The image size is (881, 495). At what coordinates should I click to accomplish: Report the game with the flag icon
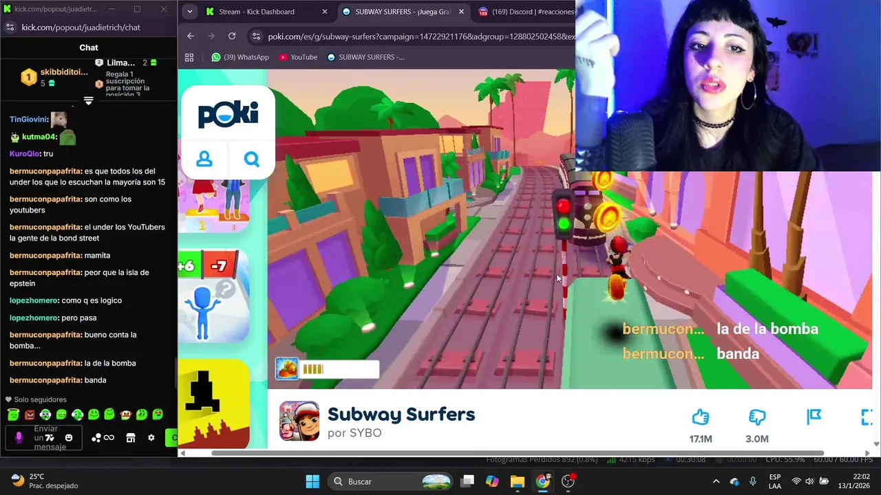point(814,417)
